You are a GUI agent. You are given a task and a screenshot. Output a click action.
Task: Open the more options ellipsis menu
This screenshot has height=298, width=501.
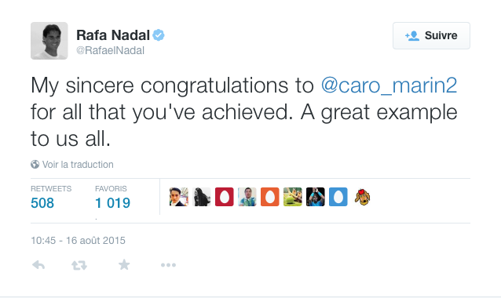pos(168,265)
